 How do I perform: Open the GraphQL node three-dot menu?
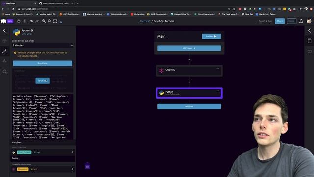(x=218, y=69)
